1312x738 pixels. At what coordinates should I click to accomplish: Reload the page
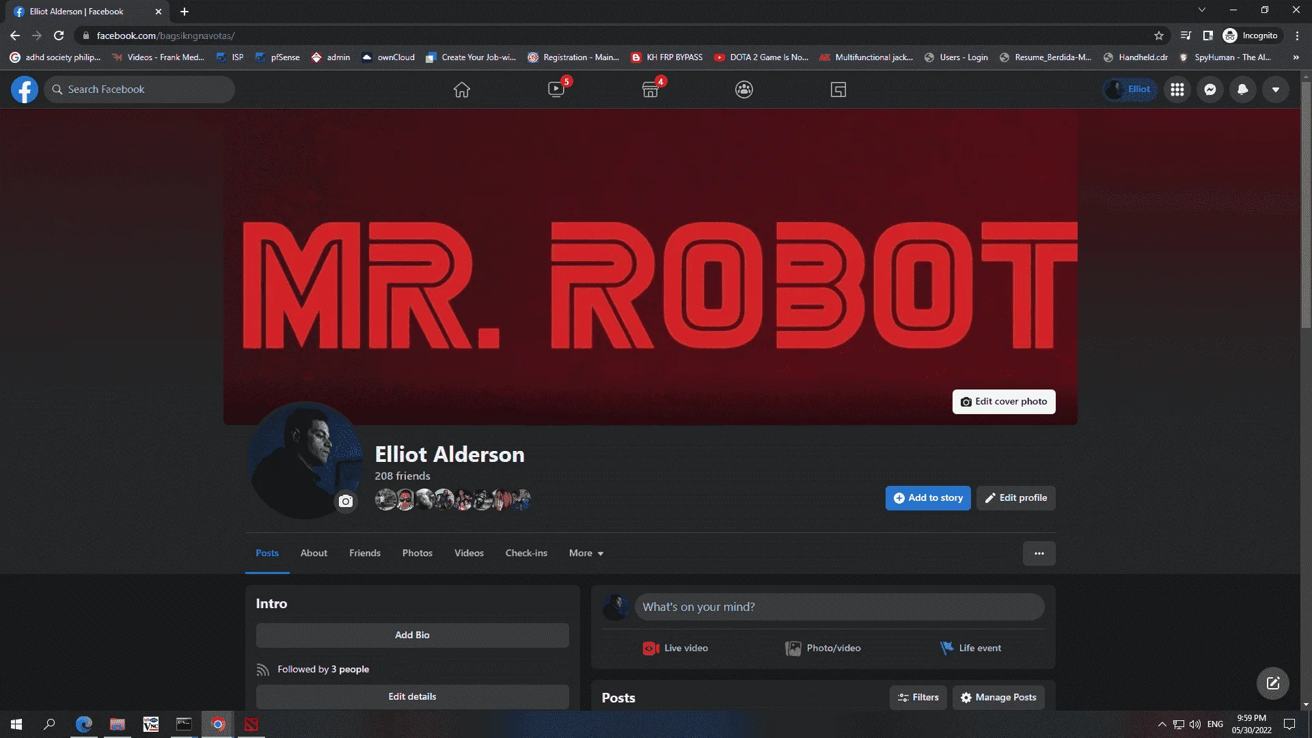coord(59,36)
